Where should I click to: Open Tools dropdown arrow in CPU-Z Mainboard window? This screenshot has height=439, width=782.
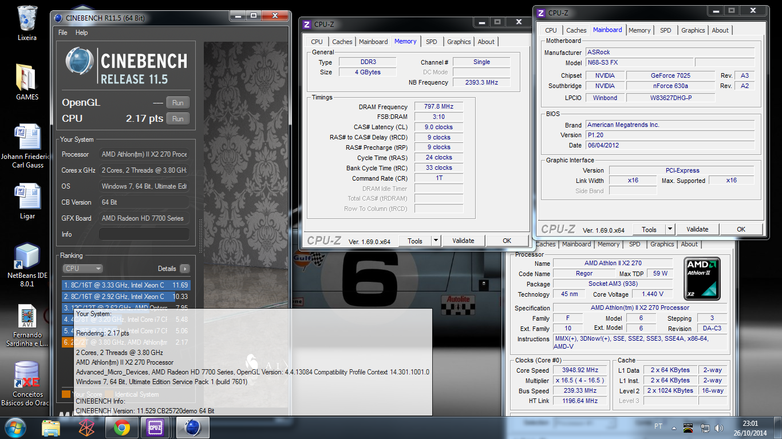click(670, 229)
